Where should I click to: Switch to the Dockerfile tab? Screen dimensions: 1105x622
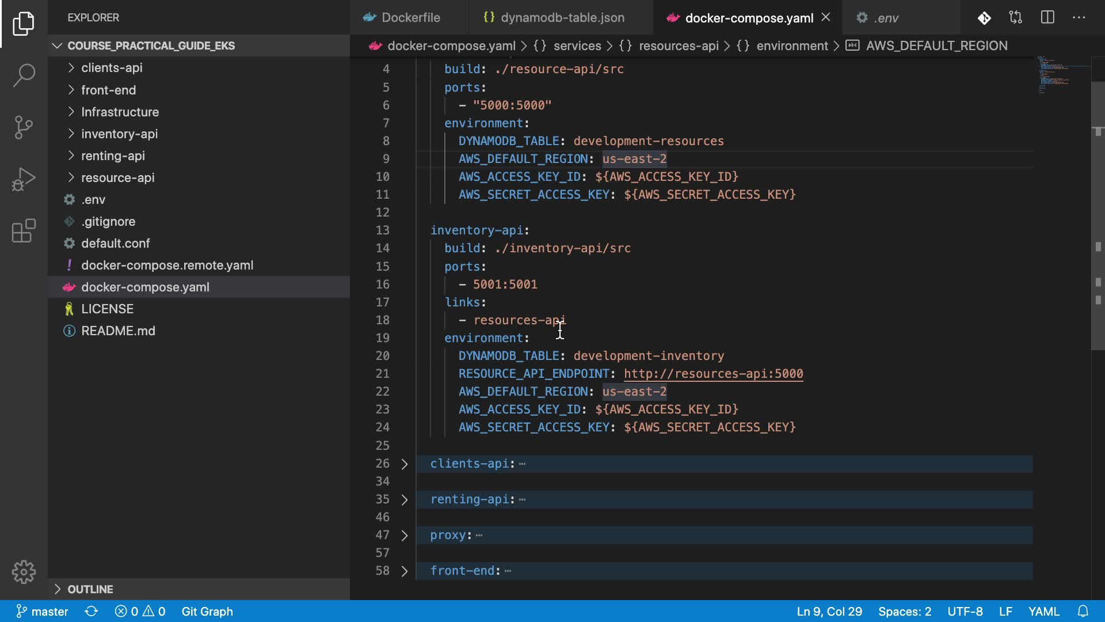click(x=410, y=18)
